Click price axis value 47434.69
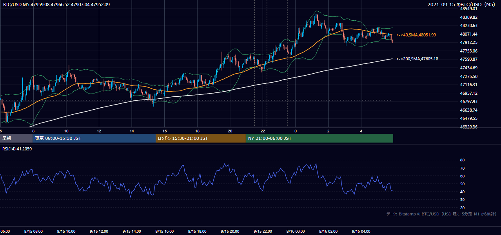The height and width of the screenshot is (235, 501). [468, 68]
